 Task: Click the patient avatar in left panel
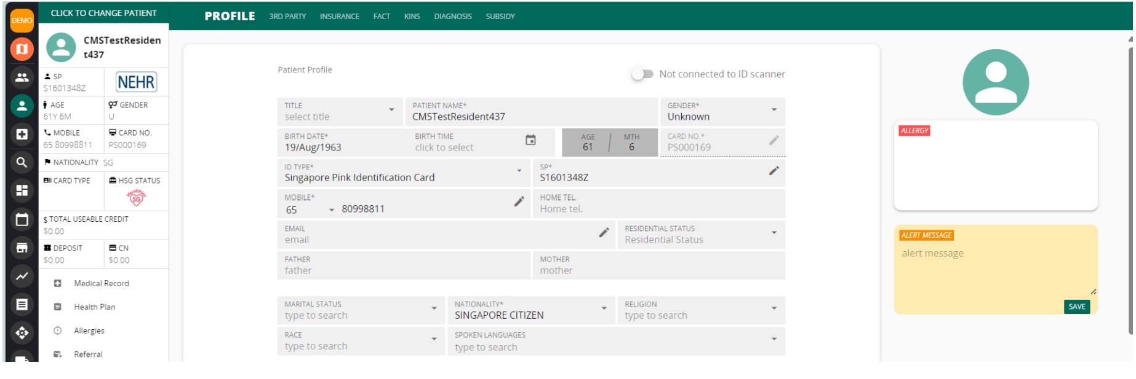pos(62,47)
